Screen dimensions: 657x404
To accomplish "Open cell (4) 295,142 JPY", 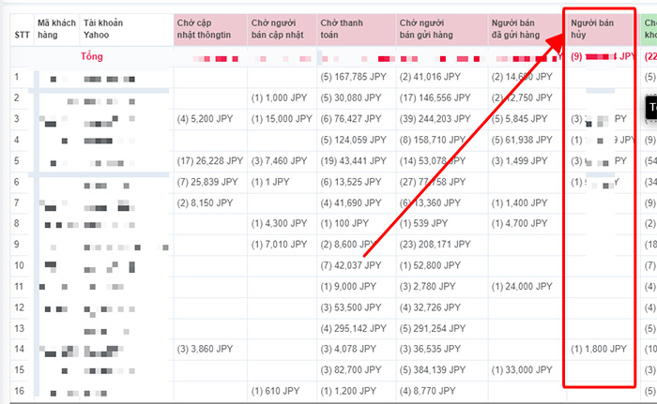I will pos(353,329).
